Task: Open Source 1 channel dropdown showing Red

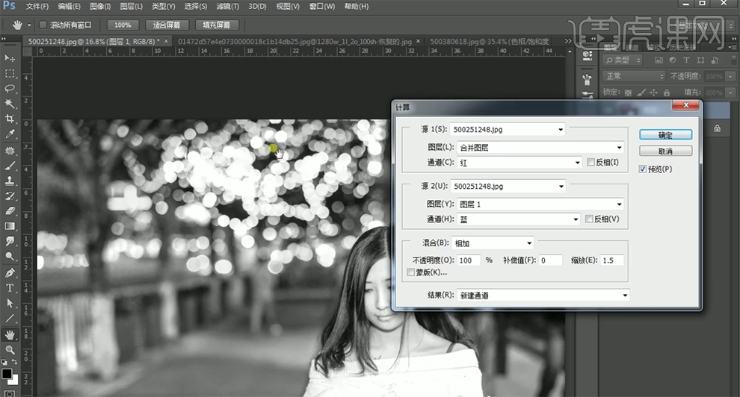Action: click(518, 163)
